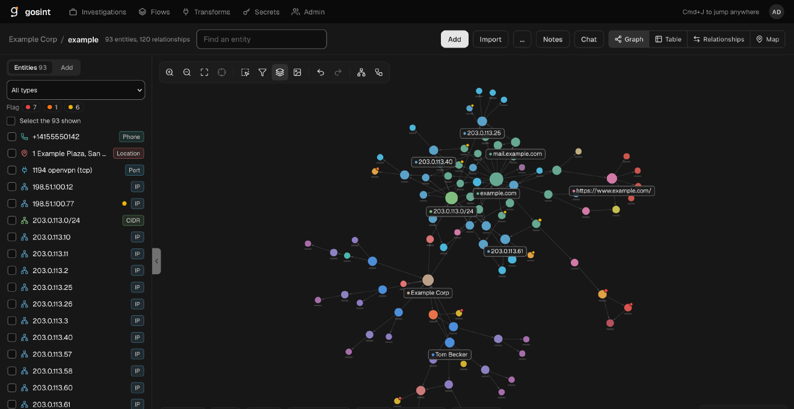794x409 pixels.
Task: Zoom in on the graph
Action: [x=170, y=72]
